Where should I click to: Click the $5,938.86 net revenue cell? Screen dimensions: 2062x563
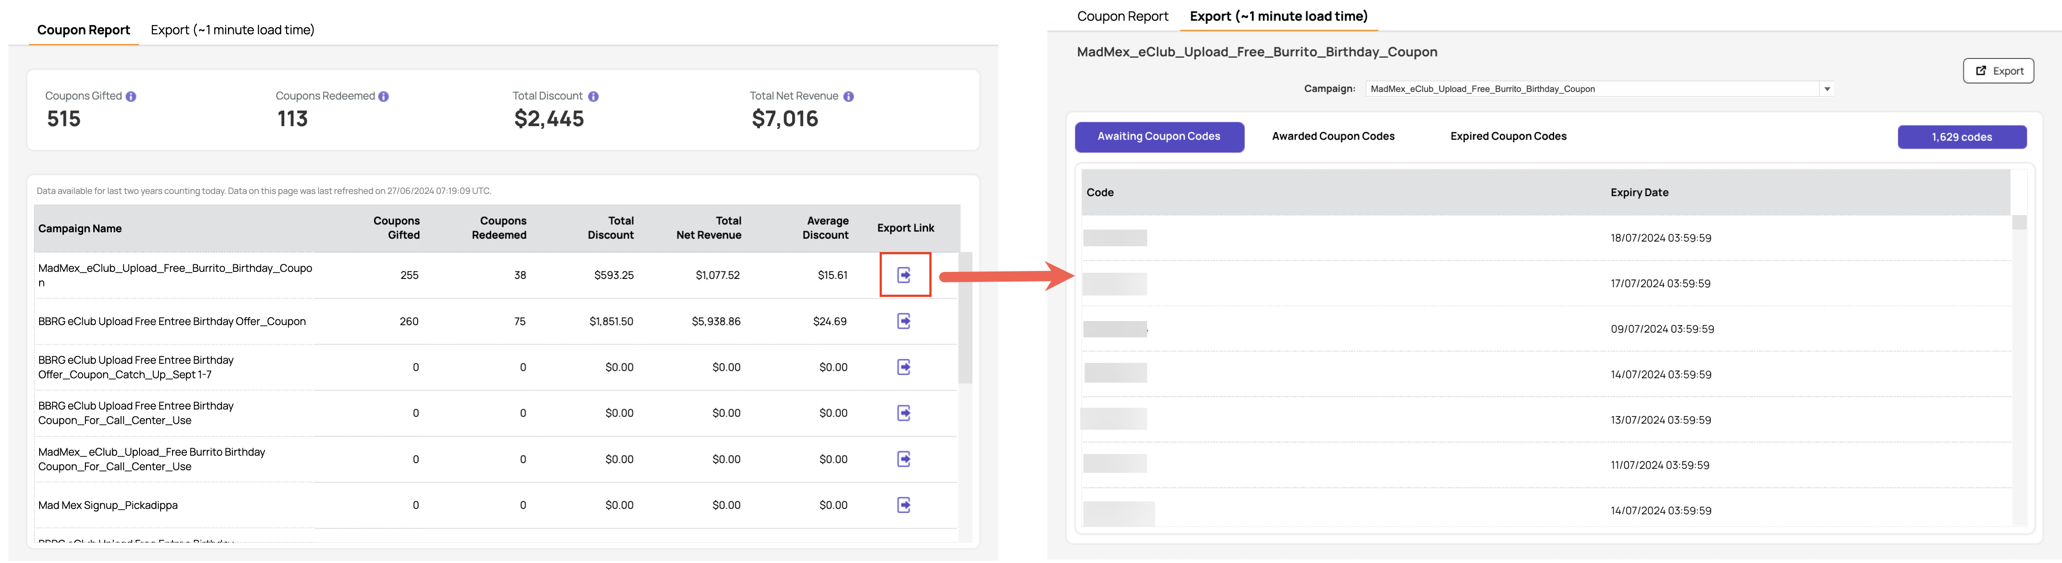(x=715, y=322)
